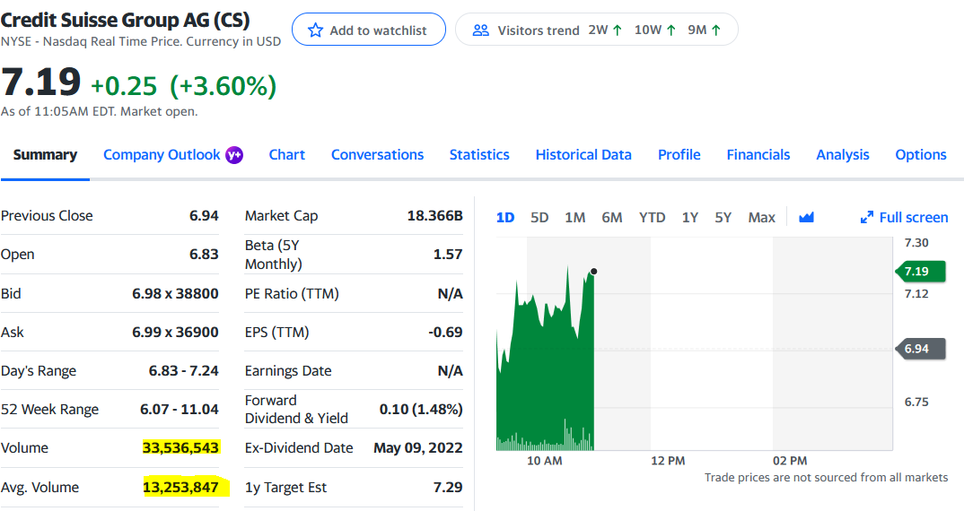Click the Ask value 6.99 x 36900

[175, 333]
